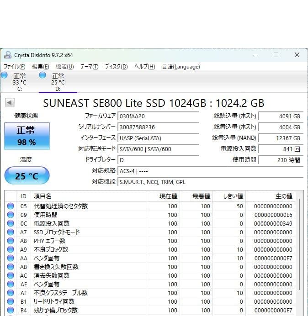Image resolution: width=308 pixels, height=316 pixels.
Task: Open the 機能(U) menu
Action: (65, 67)
